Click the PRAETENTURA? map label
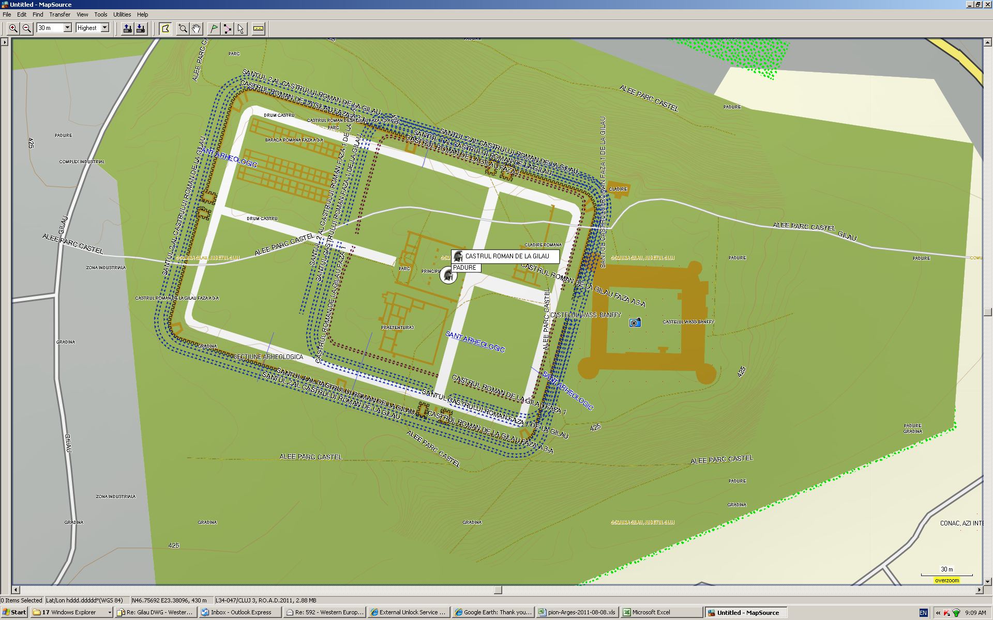The width and height of the screenshot is (993, 620). [x=397, y=328]
